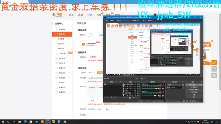The height and width of the screenshot is (124, 221).
Task: Move source down in the sources panel
Action: 136,98
